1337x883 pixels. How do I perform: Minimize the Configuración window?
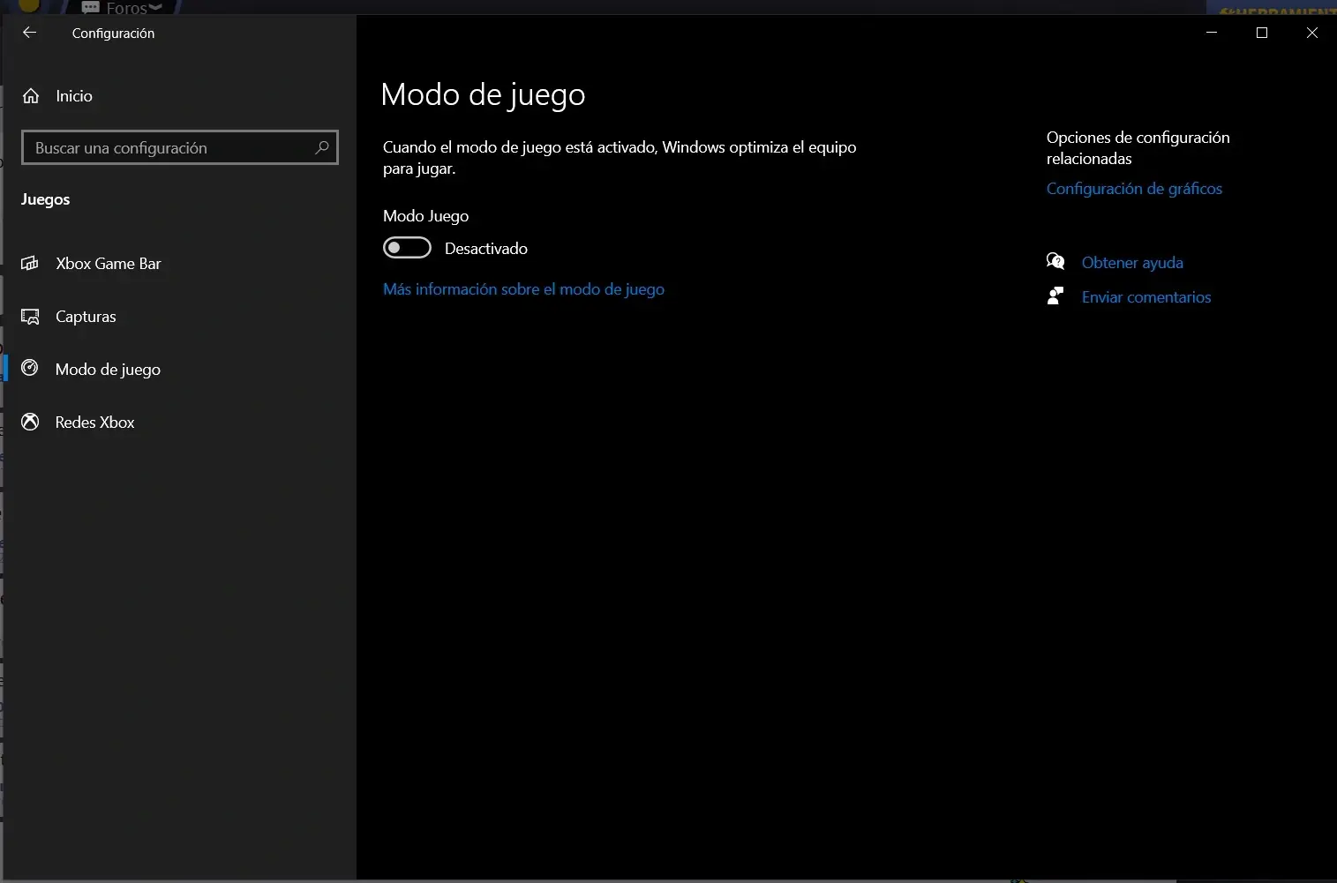tap(1212, 33)
